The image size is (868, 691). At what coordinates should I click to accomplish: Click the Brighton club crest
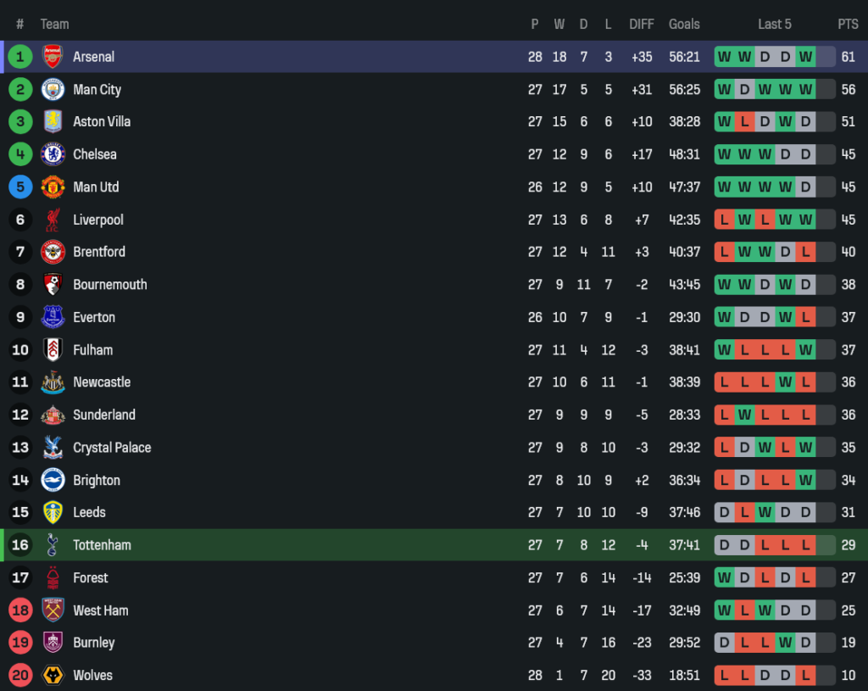click(x=53, y=480)
